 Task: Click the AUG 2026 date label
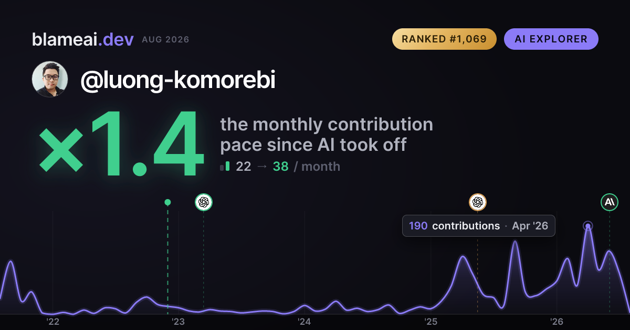click(x=165, y=40)
